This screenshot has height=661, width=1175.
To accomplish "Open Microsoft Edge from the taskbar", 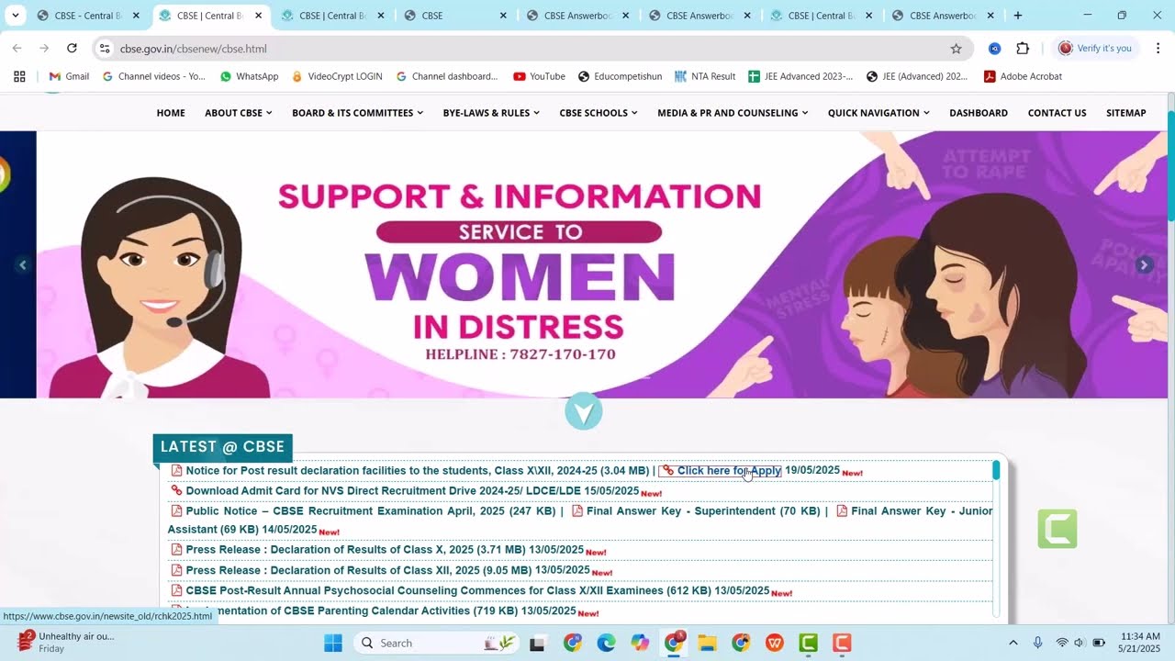I will [606, 643].
